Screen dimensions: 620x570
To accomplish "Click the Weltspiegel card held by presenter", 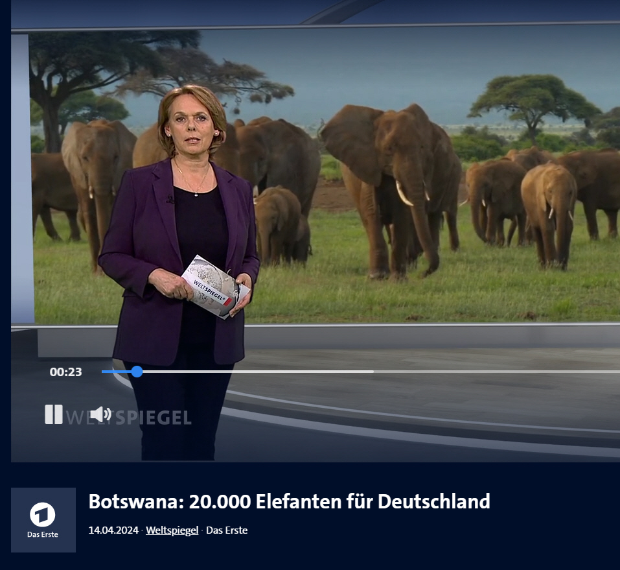I will (x=215, y=287).
